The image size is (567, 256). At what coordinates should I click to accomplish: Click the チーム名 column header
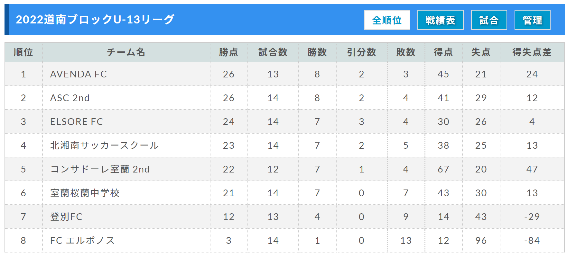point(126,52)
